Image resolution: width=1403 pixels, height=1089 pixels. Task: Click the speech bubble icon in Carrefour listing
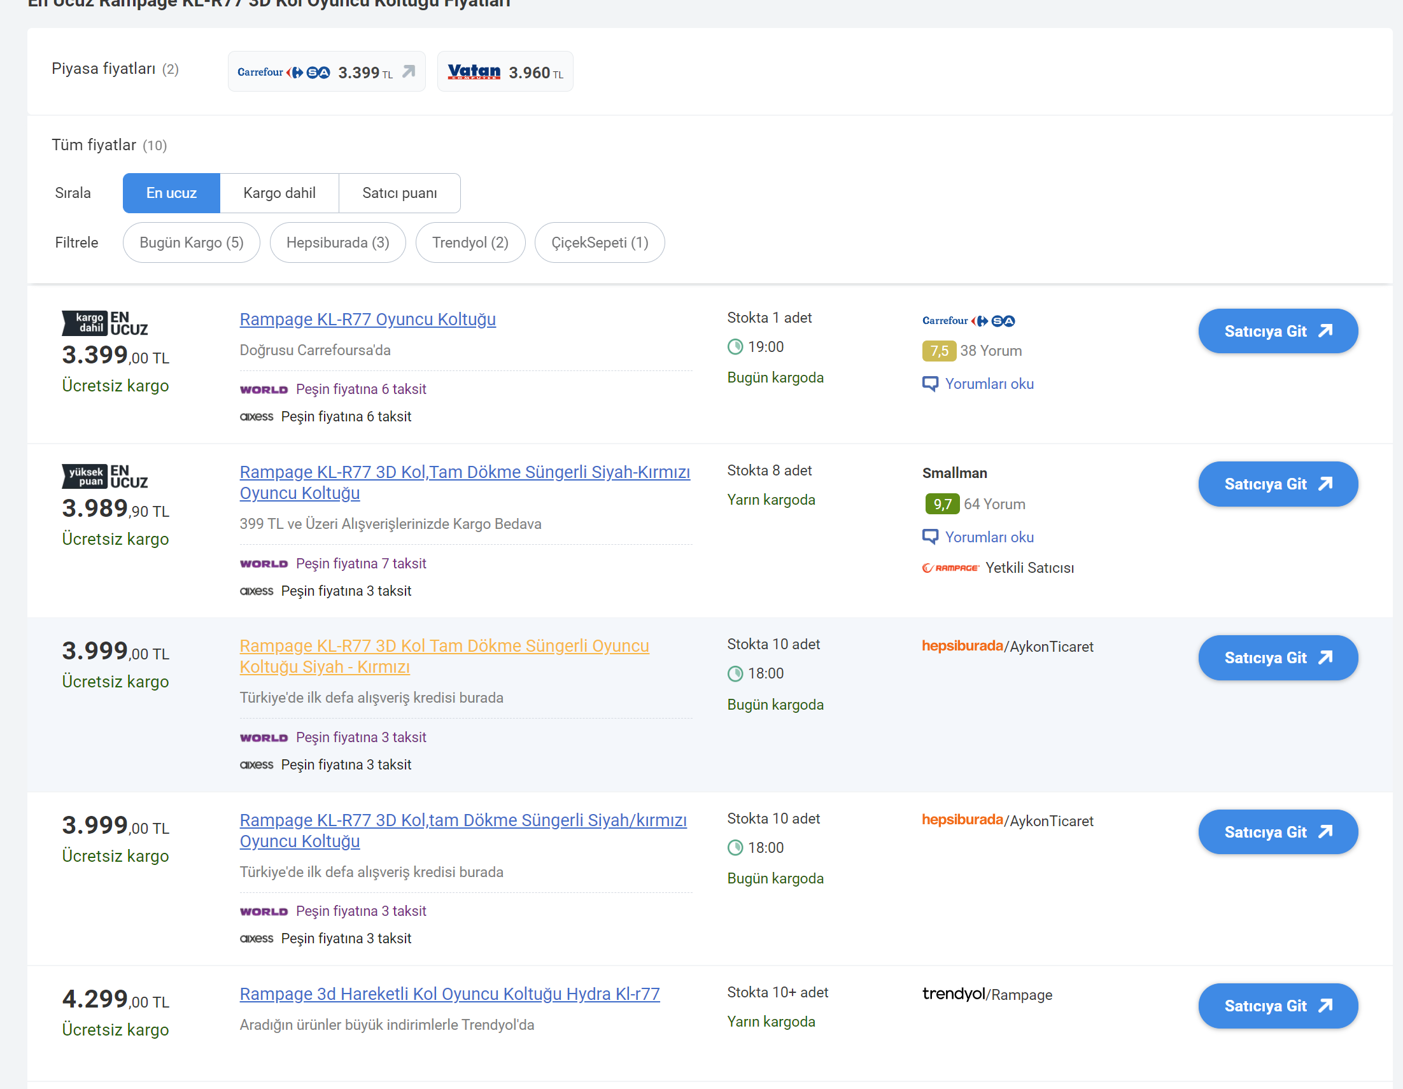pos(929,384)
